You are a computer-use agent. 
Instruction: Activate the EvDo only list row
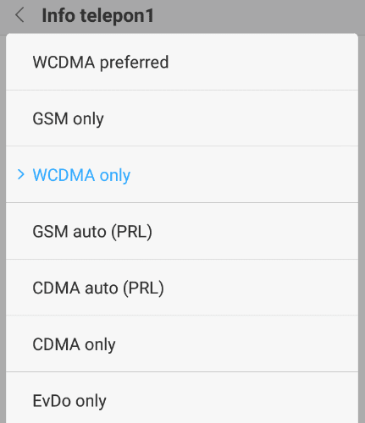pos(182,398)
